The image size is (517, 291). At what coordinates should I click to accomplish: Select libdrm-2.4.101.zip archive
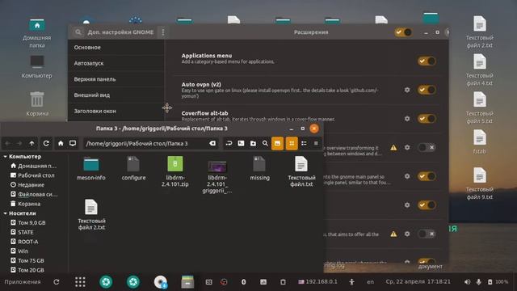click(175, 171)
